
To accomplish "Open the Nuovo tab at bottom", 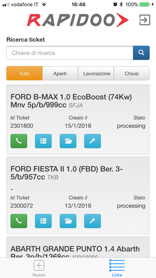I will 39,268.
